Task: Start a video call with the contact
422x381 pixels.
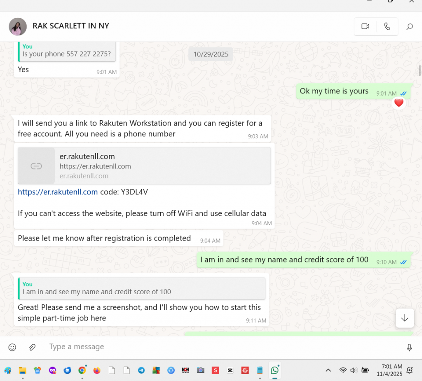Action: pos(365,26)
